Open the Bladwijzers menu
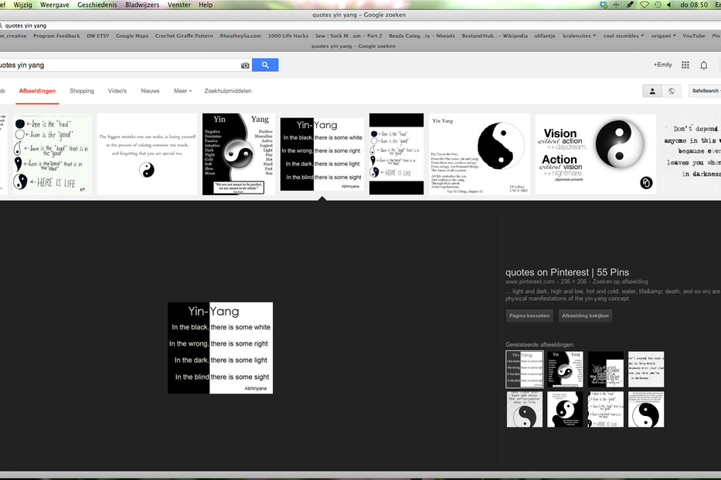This screenshot has width=721, height=480. pos(142,5)
